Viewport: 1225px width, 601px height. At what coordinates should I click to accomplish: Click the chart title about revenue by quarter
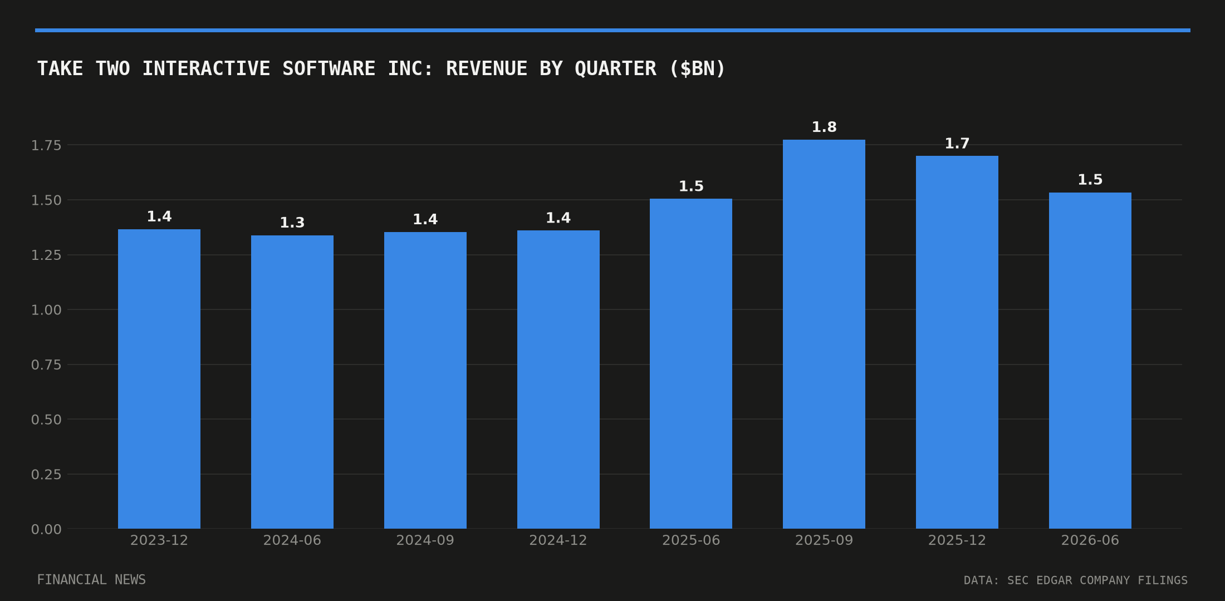click(x=381, y=68)
